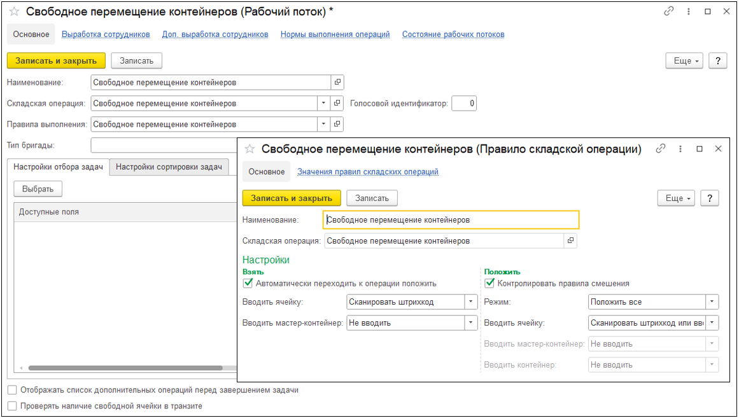This screenshot has height=418, width=739.
Task: Toggle Контролировать правила смешения checkbox
Action: (489, 283)
